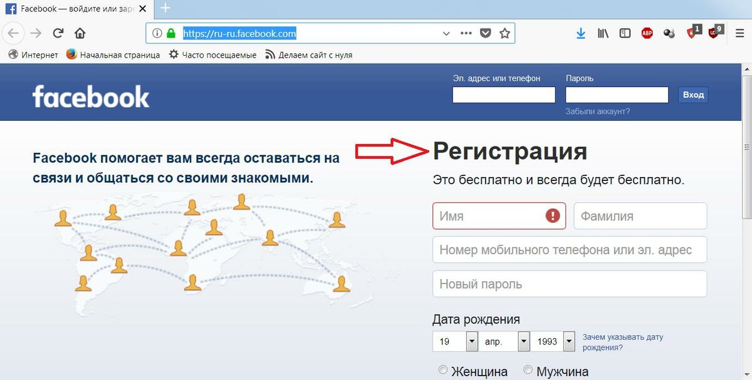The height and width of the screenshot is (380, 752).
Task: Click the green padlock security icon
Action: (x=171, y=33)
